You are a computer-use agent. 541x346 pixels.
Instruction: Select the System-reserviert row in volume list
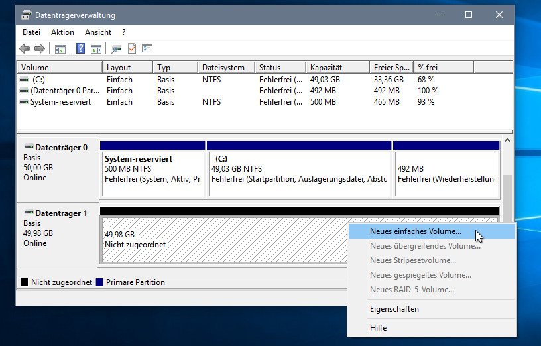(x=265, y=102)
